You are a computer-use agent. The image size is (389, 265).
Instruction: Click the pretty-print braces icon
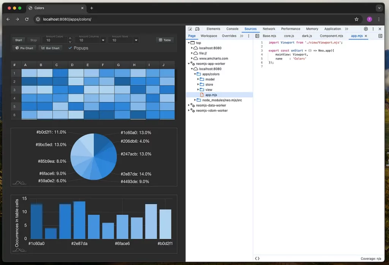pyautogui.click(x=257, y=259)
